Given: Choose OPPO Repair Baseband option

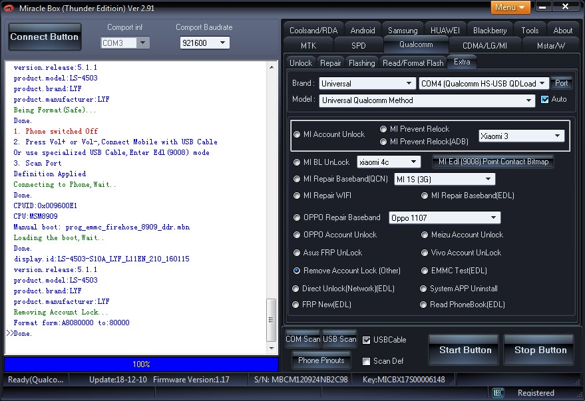Looking at the screenshot, I should tap(297, 217).
